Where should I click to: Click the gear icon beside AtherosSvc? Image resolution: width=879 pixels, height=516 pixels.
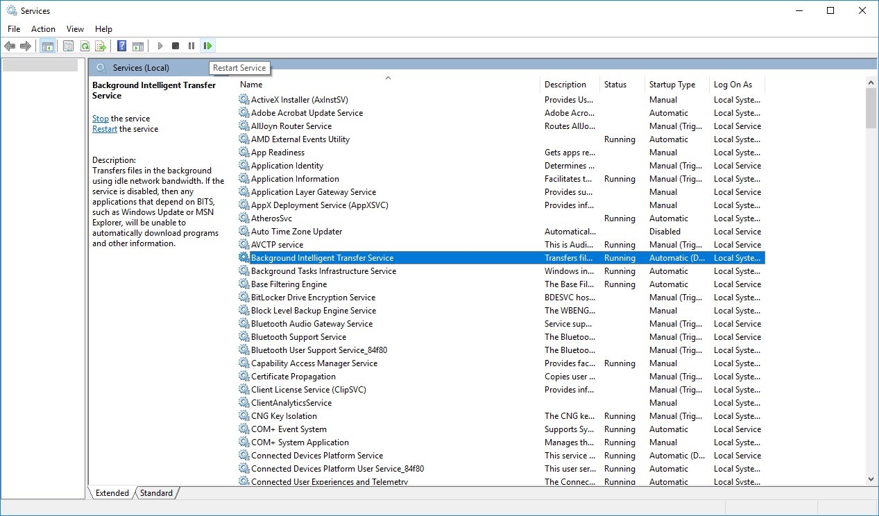coord(244,218)
